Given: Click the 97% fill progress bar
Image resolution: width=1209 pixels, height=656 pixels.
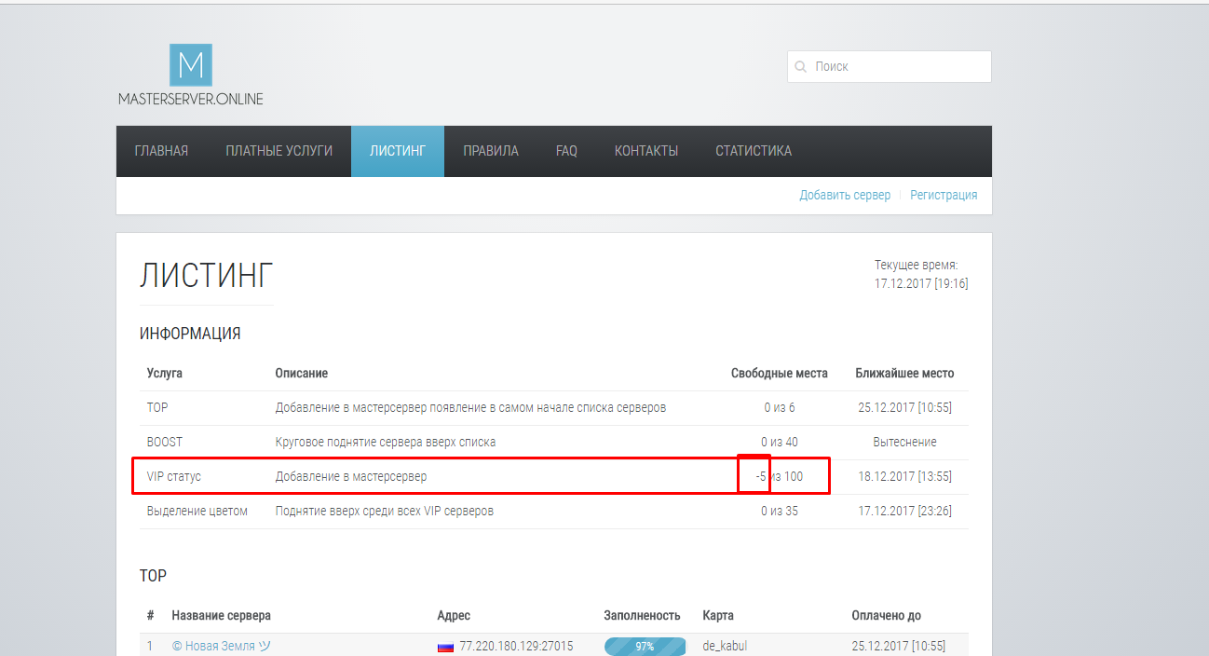Looking at the screenshot, I should pos(645,647).
